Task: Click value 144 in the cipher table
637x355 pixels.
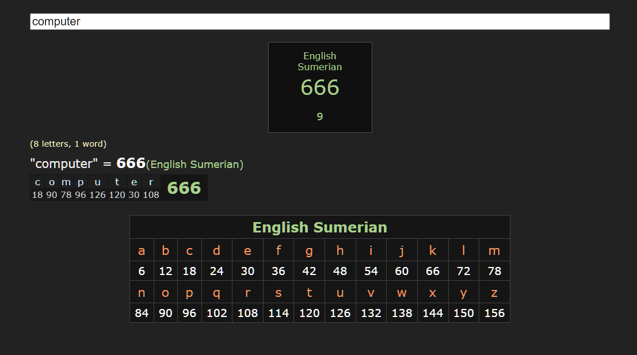Action: (x=433, y=313)
